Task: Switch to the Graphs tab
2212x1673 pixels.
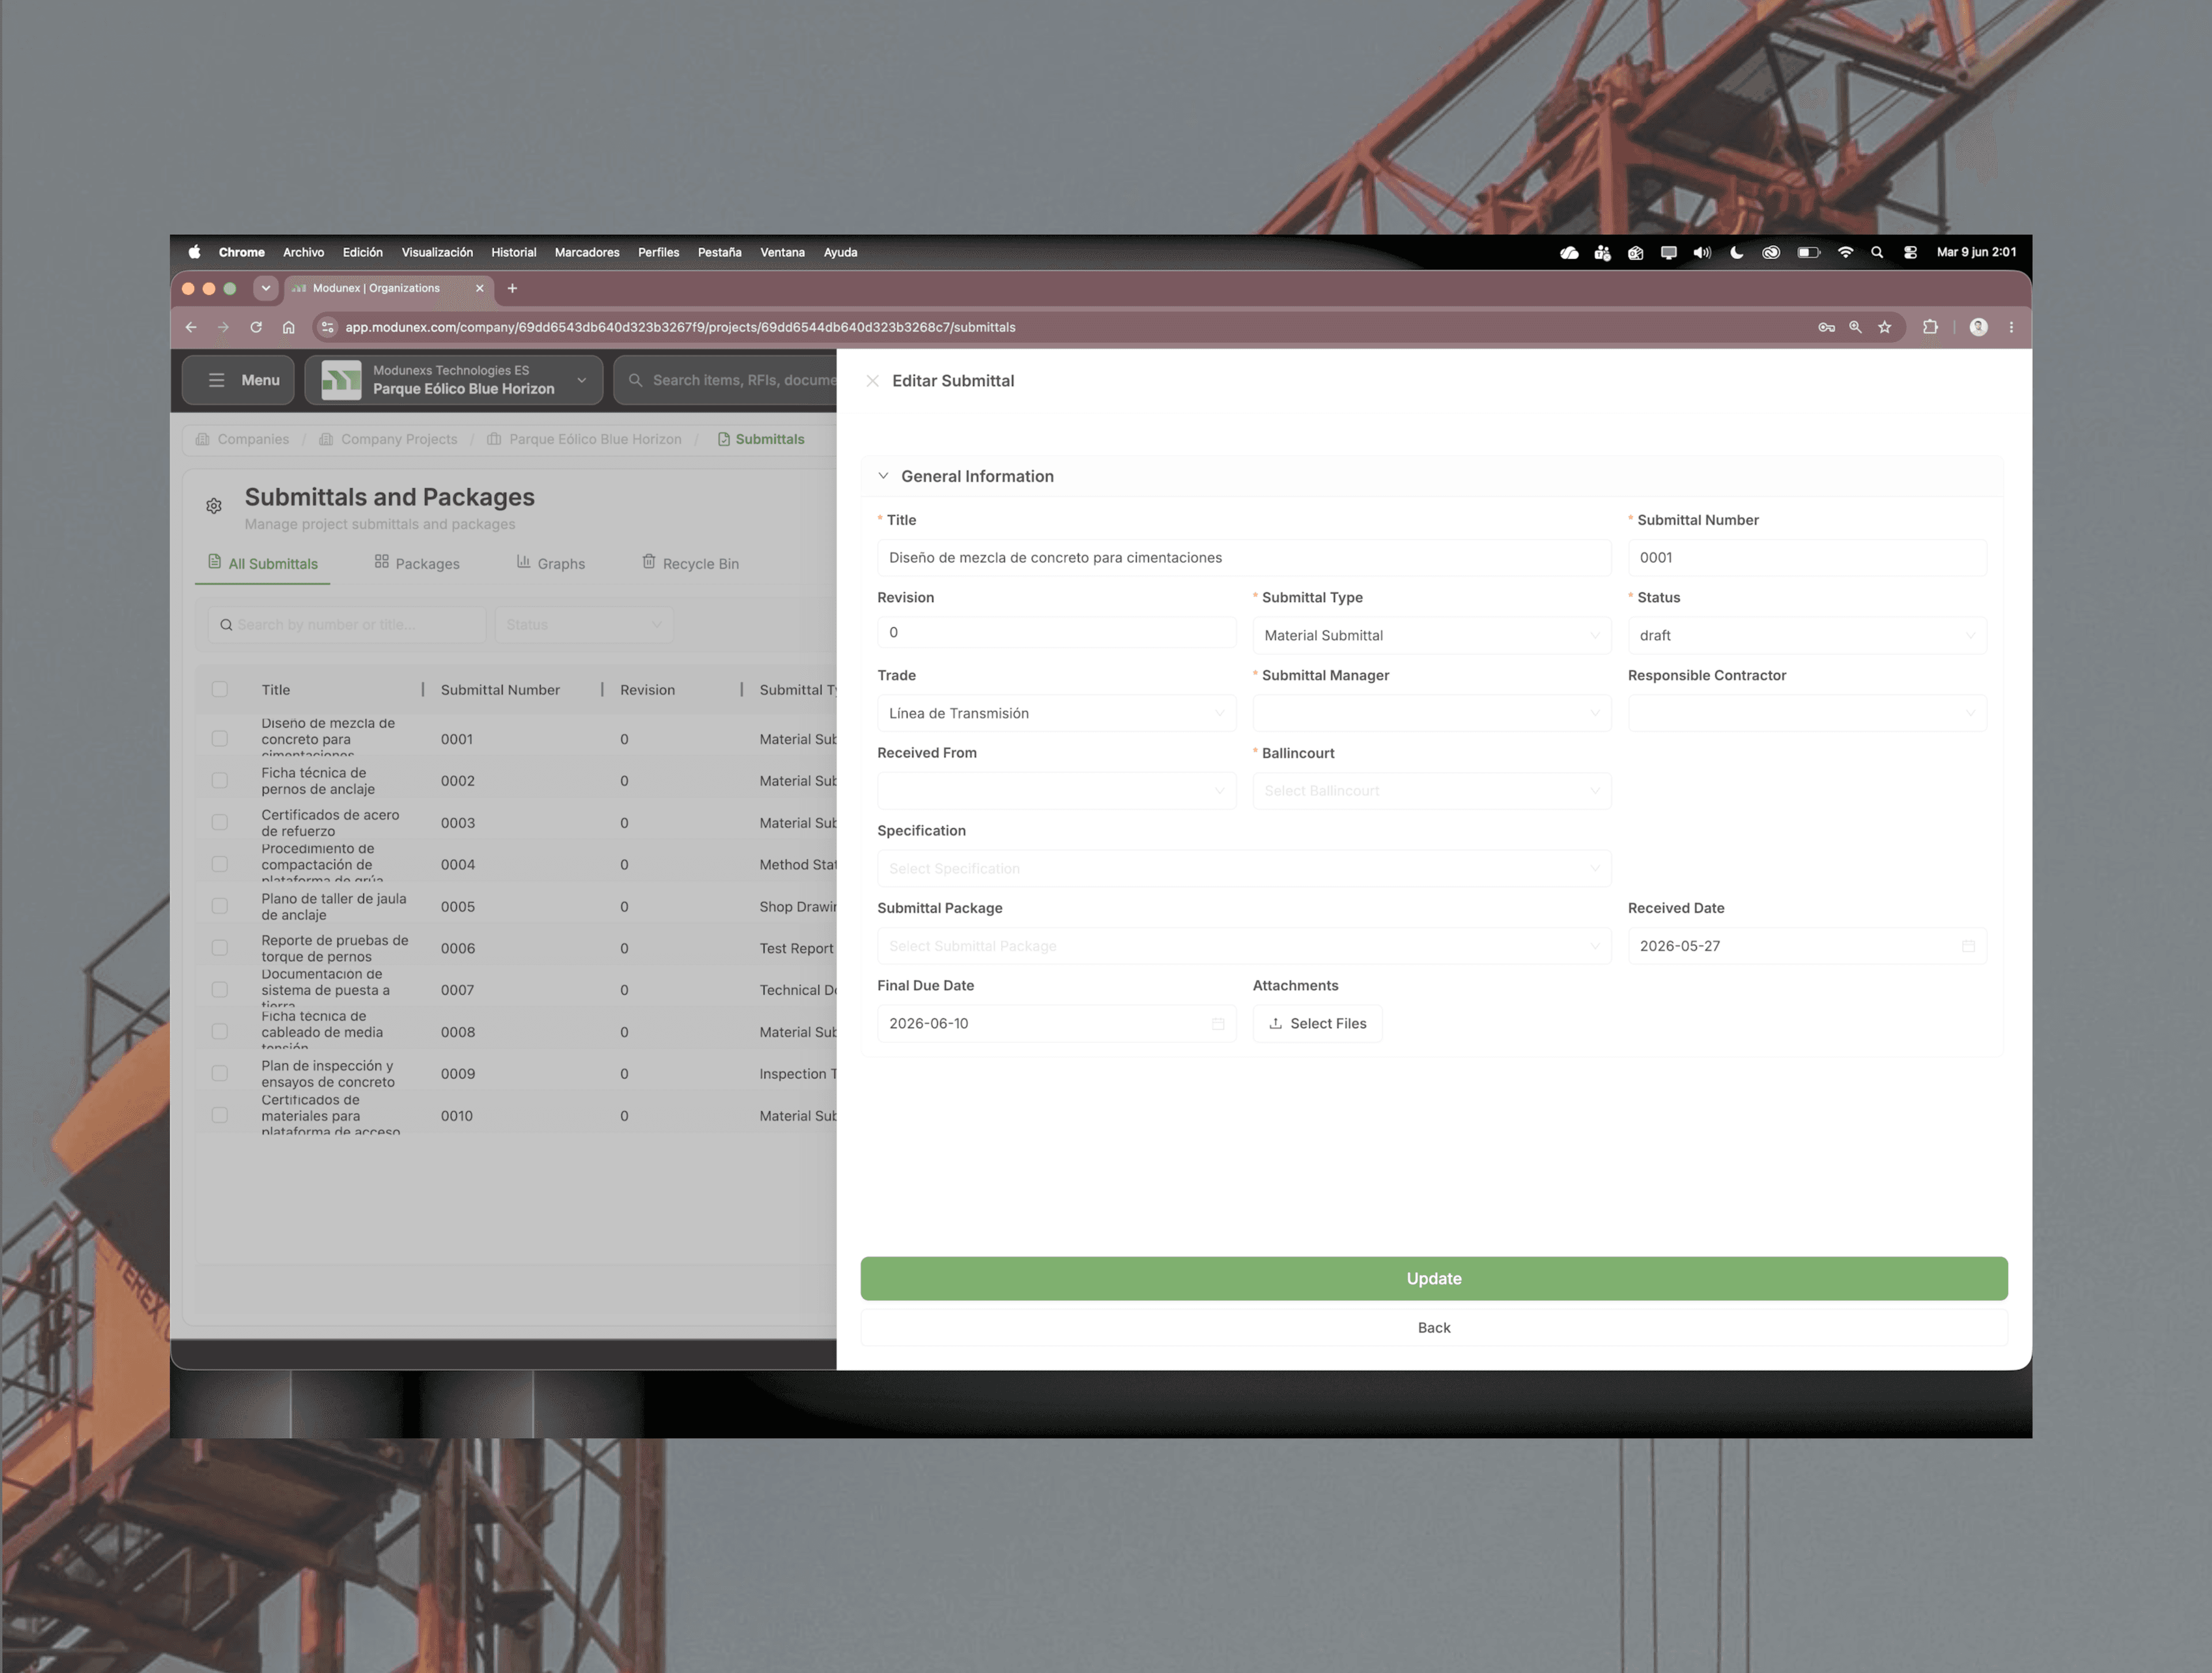Action: [x=551, y=563]
